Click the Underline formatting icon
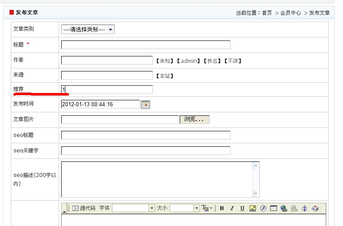Viewport: 343px width, 226px height. (242, 208)
